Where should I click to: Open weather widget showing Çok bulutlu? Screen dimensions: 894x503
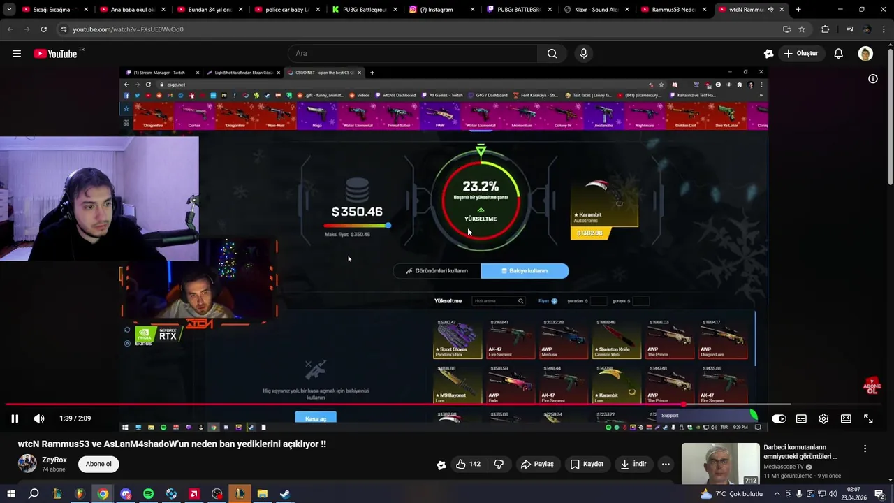tap(732, 494)
